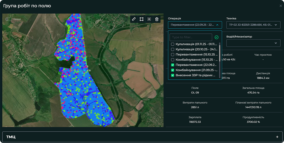
Task: Close the Група робіт по полю dialog
Action: [x=281, y=6]
